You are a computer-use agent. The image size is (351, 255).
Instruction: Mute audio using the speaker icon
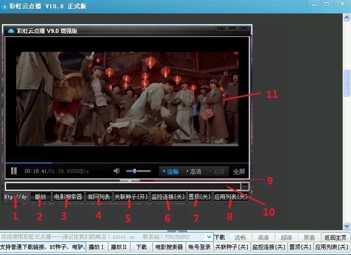click(117, 171)
